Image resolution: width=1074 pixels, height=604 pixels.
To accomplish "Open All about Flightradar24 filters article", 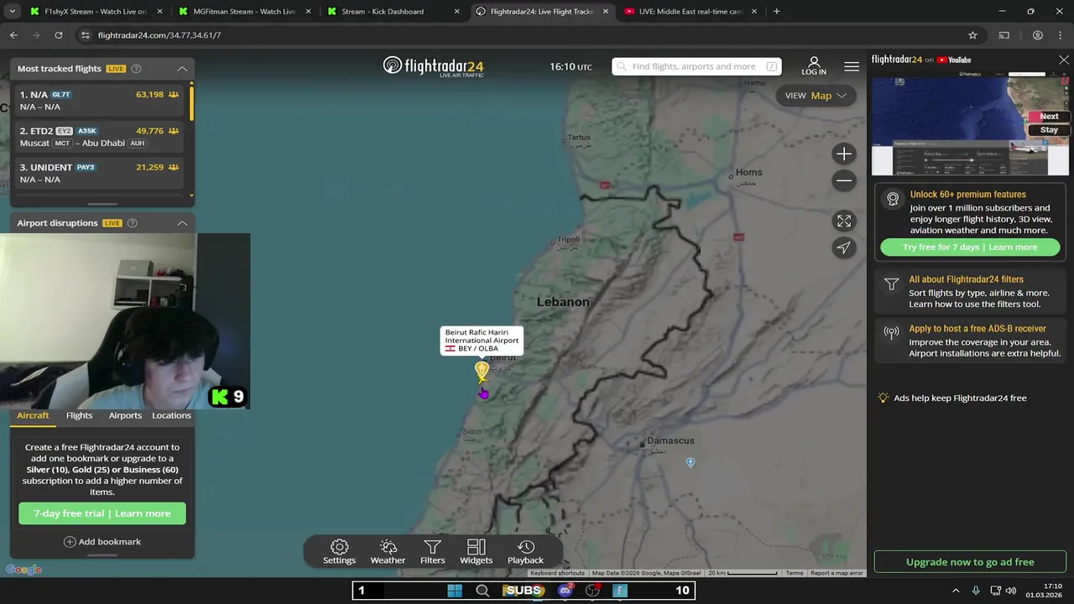I will click(970, 292).
